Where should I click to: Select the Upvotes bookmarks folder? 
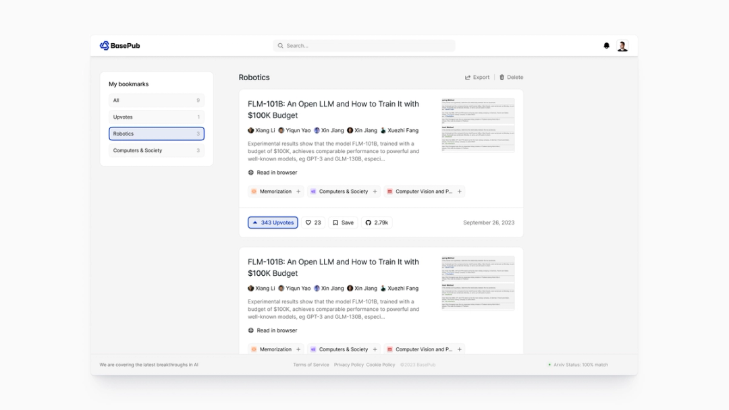[157, 117]
